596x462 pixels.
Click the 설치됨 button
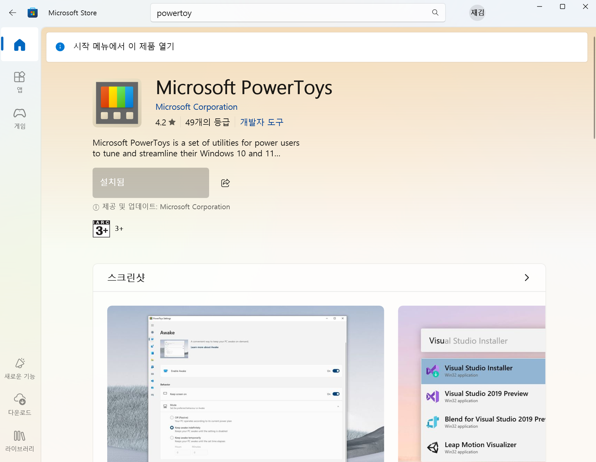151,183
